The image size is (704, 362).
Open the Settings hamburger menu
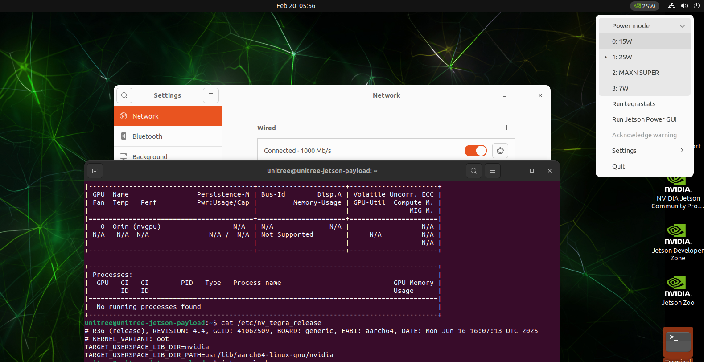211,95
